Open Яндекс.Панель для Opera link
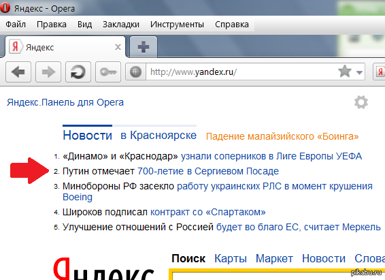This screenshot has height=280, width=385. tap(65, 102)
